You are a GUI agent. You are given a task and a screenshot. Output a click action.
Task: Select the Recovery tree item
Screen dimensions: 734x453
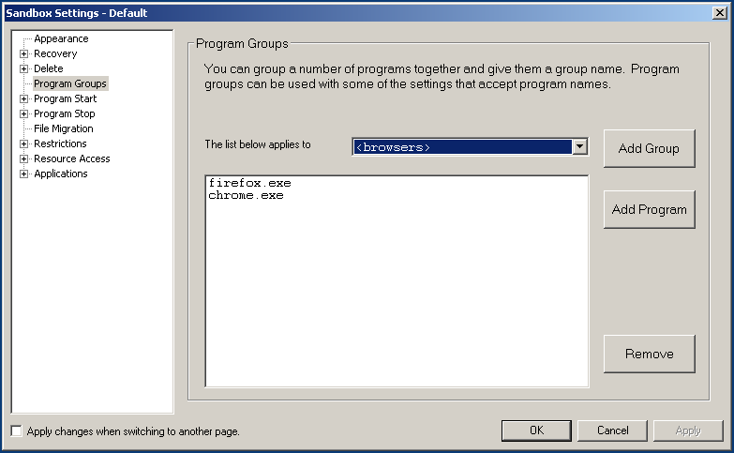[x=55, y=53]
